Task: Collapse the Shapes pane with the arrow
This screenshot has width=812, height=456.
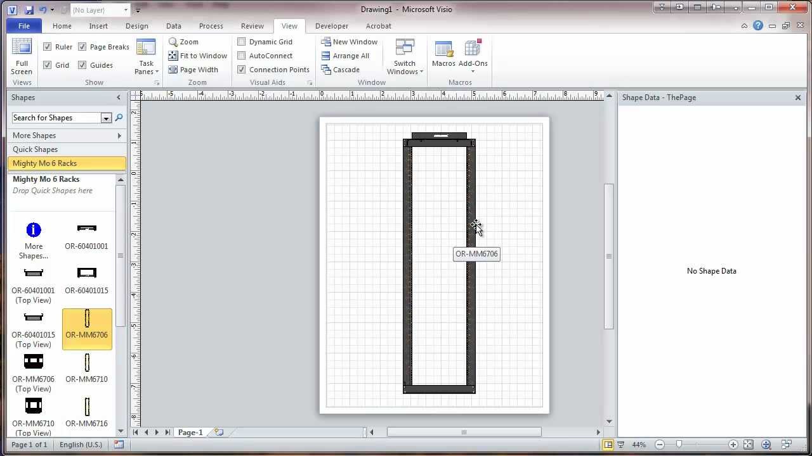Action: tap(119, 98)
